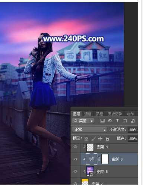Toggle lock all padlock icon
The height and width of the screenshot is (185, 143).
click(x=107, y=138)
